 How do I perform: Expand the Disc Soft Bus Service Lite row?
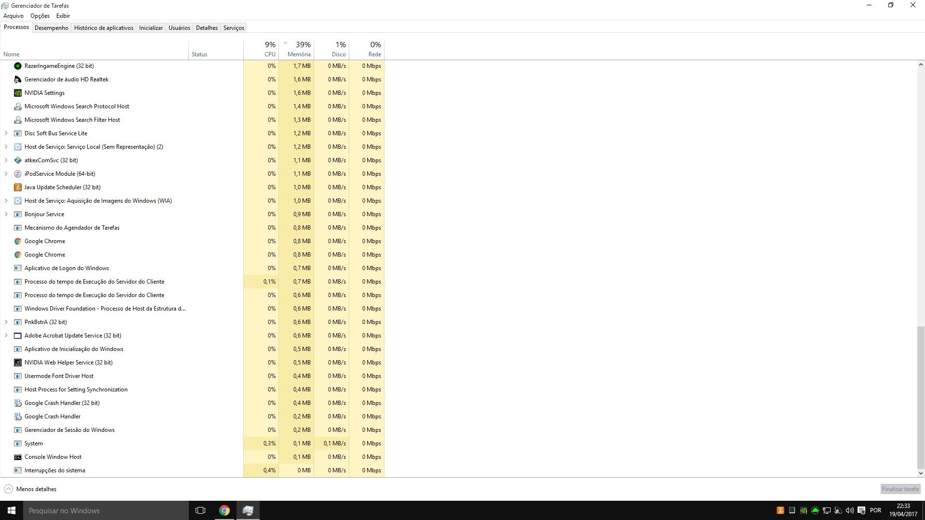pos(6,133)
